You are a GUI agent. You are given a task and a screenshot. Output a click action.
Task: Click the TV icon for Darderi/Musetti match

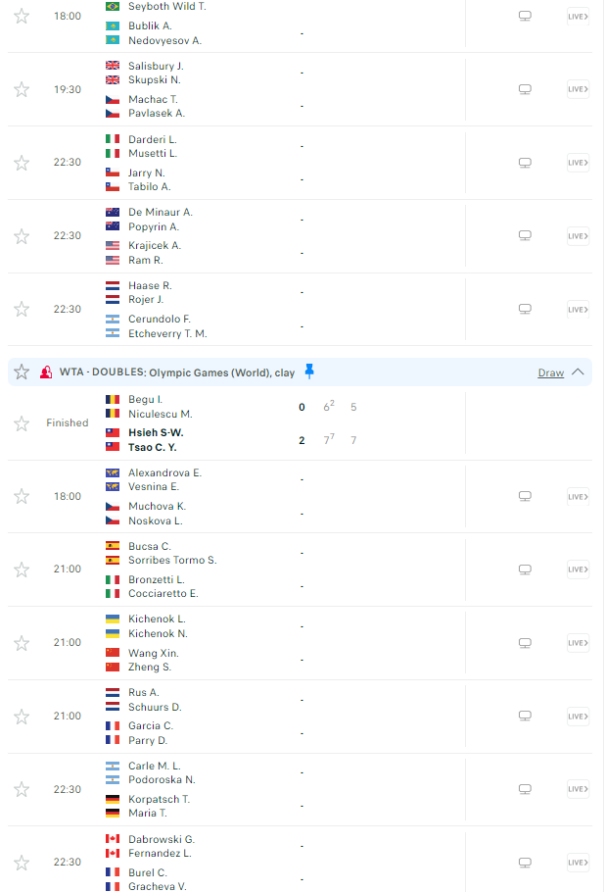(525, 163)
